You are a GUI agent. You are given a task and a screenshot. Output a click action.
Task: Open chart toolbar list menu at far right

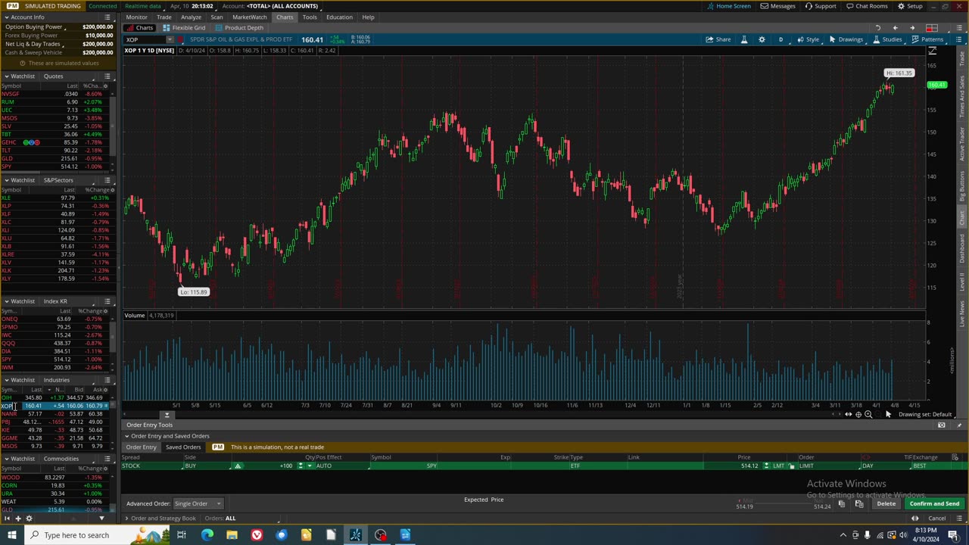[x=959, y=39]
